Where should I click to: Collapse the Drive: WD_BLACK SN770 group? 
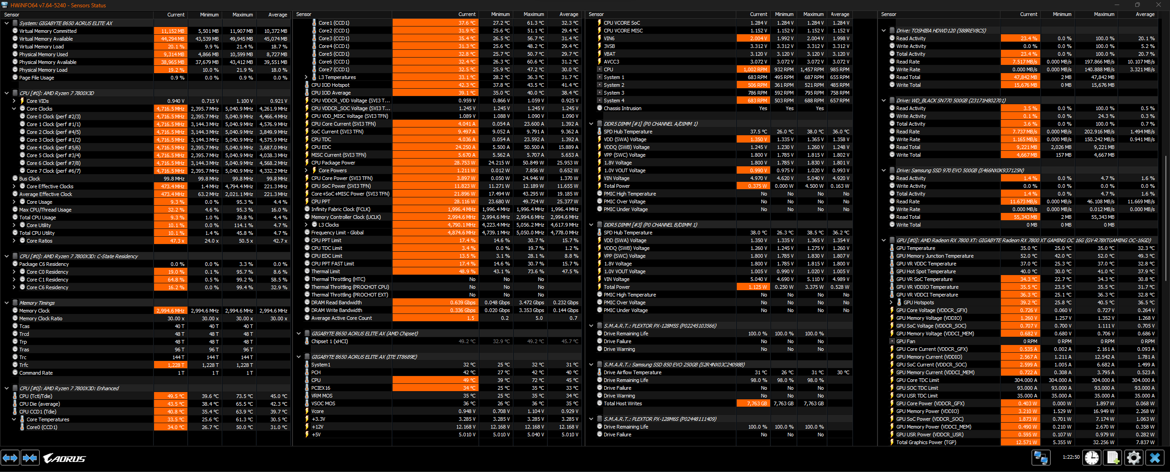(884, 101)
